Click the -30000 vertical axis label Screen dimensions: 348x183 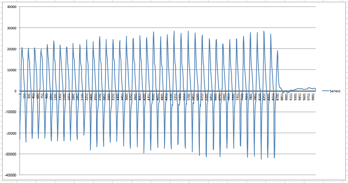[9, 154]
